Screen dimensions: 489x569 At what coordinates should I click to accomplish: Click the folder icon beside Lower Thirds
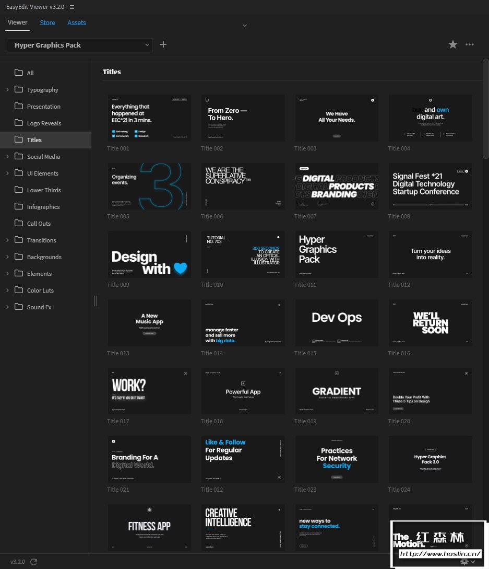tap(18, 190)
